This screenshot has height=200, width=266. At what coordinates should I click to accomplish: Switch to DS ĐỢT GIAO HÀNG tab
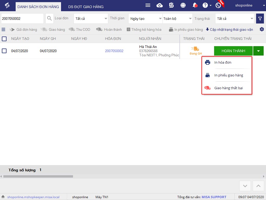click(x=86, y=7)
